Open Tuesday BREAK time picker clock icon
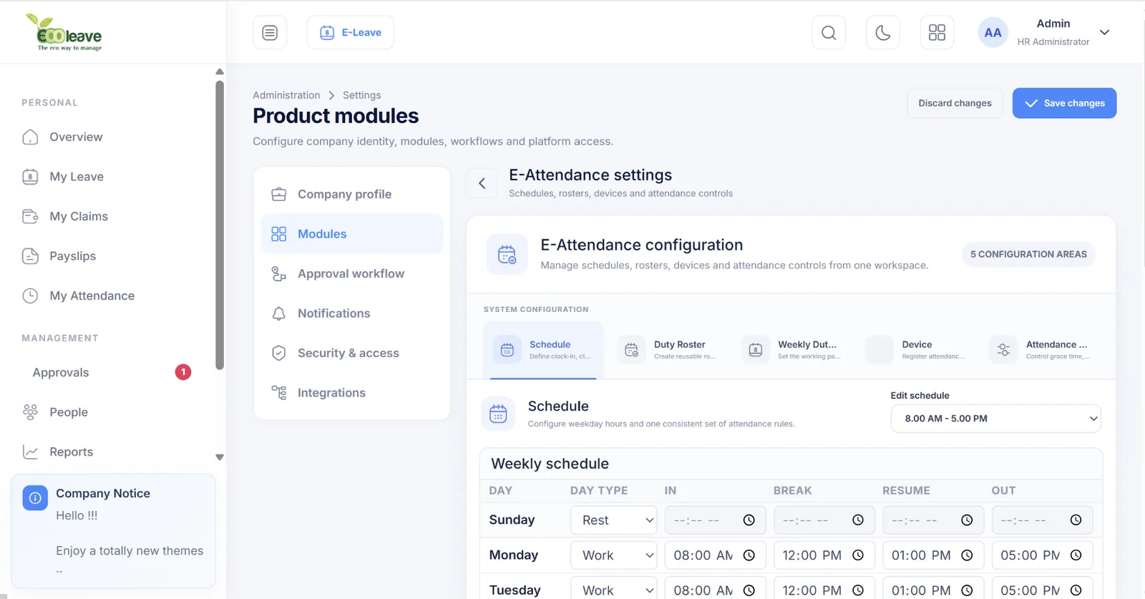The height and width of the screenshot is (599, 1145). pyautogui.click(x=858, y=590)
